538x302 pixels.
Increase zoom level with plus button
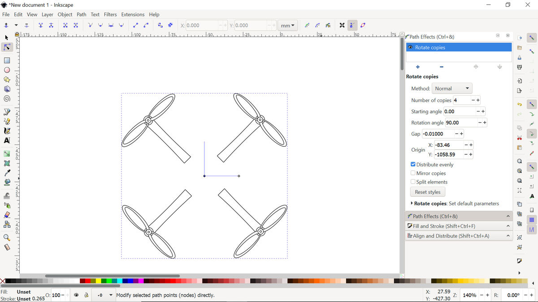(488, 296)
